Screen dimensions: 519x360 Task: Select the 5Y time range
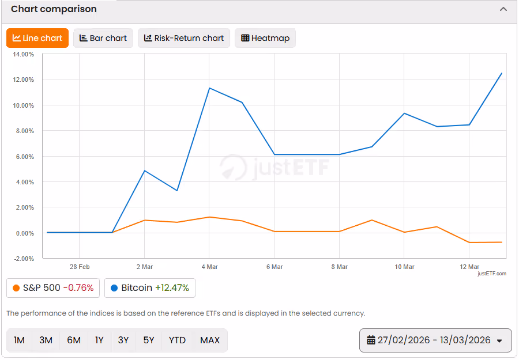(149, 340)
